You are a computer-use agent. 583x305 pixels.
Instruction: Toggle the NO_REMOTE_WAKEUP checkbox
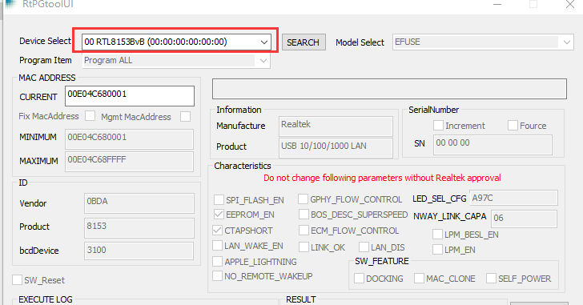point(218,276)
